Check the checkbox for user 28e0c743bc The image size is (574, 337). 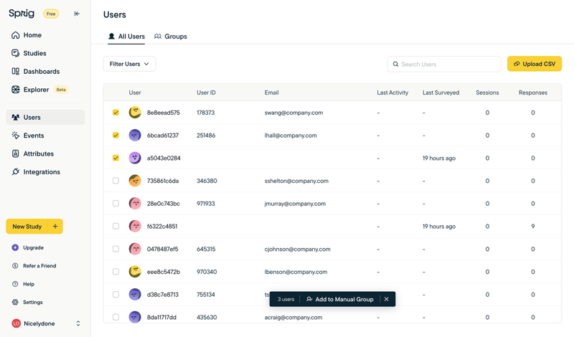[x=116, y=204]
